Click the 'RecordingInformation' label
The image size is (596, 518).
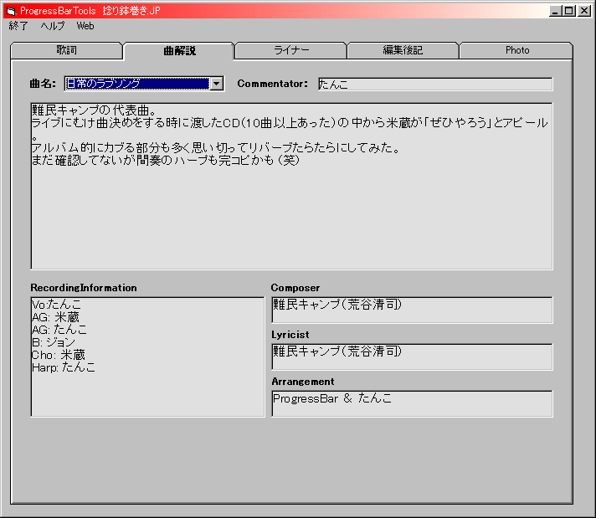[x=84, y=288]
